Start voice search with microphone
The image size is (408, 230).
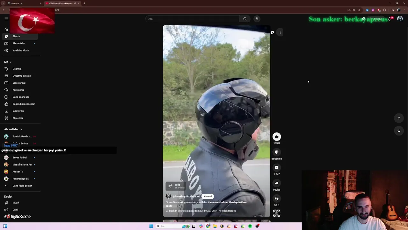257,19
